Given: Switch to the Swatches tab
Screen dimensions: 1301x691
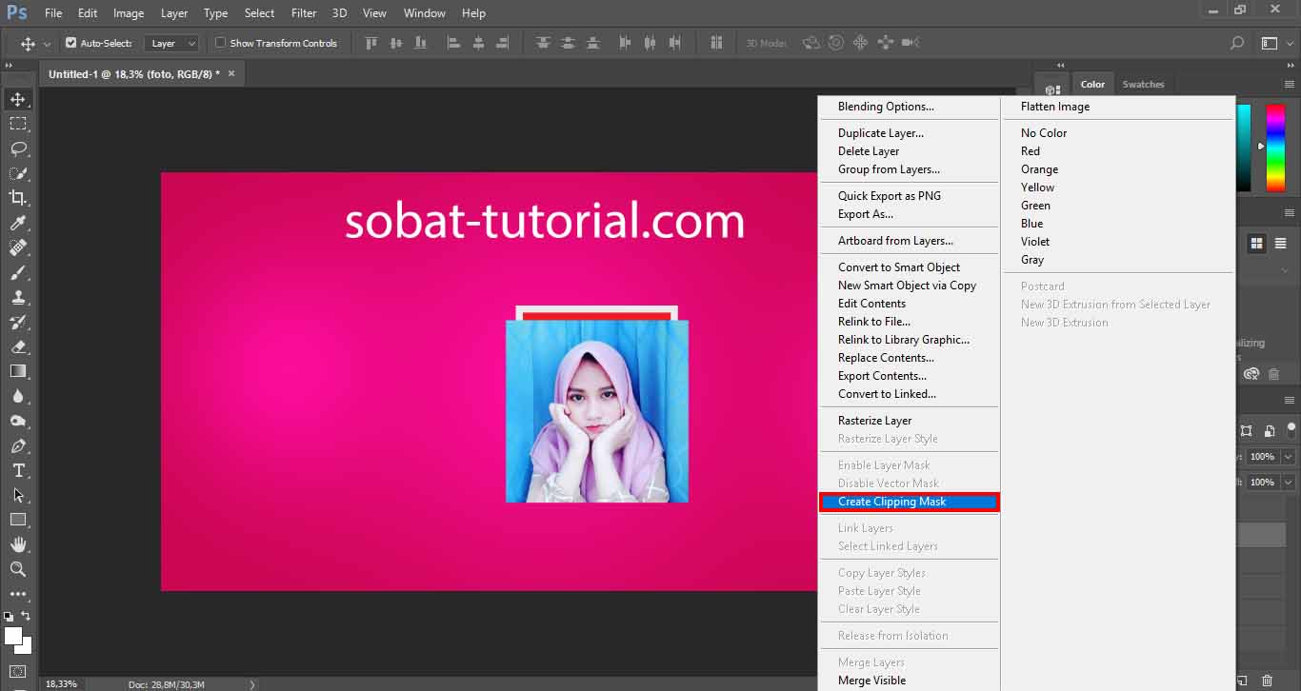Looking at the screenshot, I should coord(1144,84).
